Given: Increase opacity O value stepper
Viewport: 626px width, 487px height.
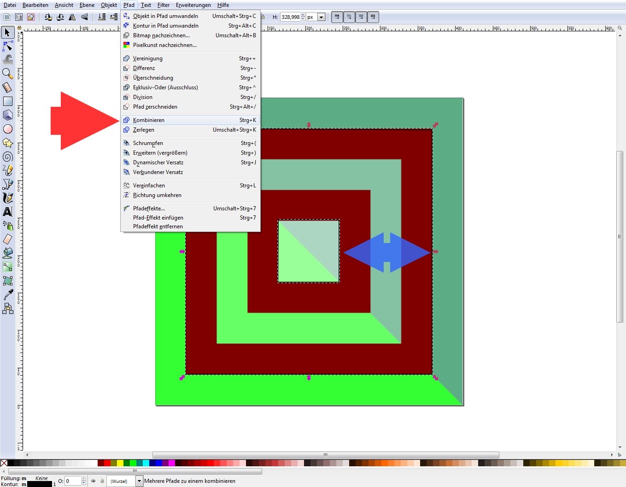Looking at the screenshot, I should [x=83, y=479].
